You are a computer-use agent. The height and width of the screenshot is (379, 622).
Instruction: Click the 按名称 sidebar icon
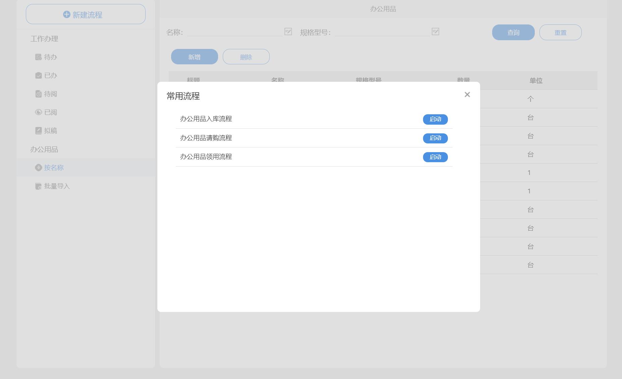pos(38,168)
